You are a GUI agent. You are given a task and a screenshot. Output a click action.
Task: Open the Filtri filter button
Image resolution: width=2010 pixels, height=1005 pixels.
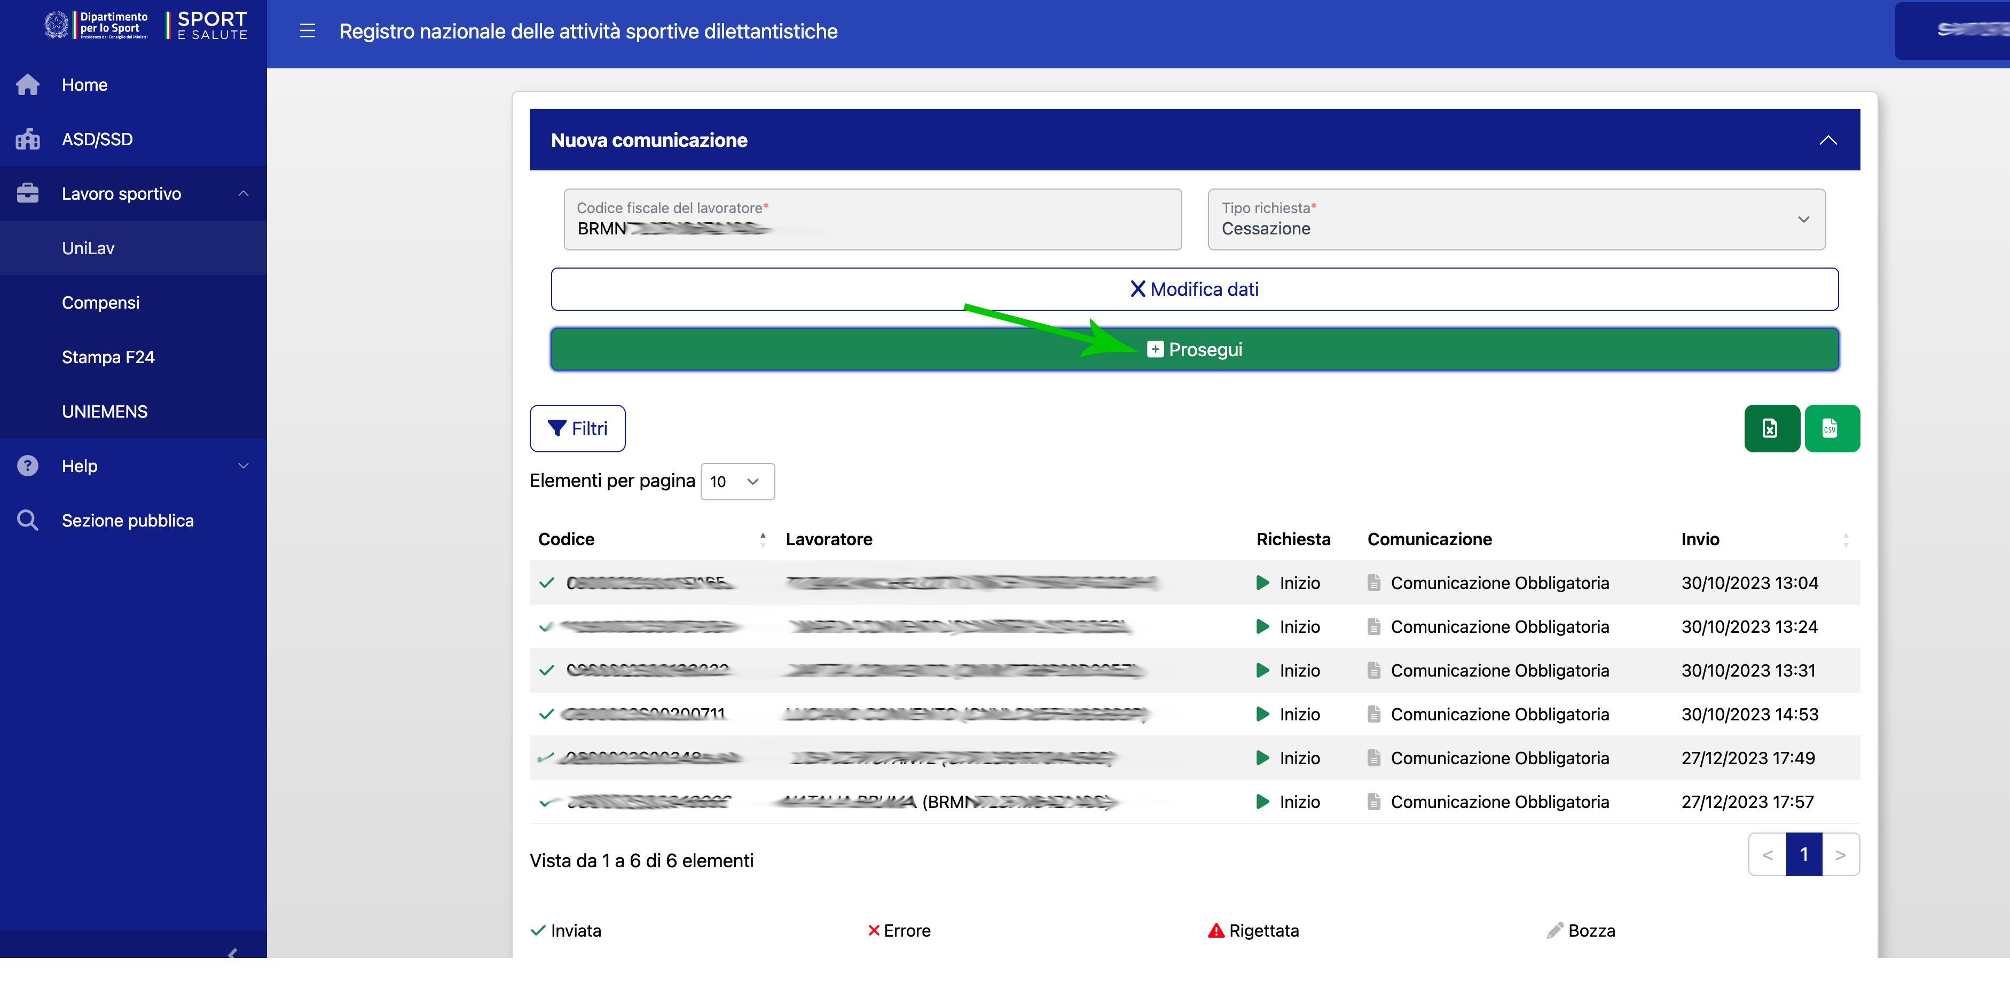(577, 428)
